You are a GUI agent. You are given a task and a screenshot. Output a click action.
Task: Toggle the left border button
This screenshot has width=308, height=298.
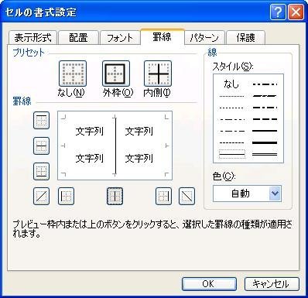click(66, 196)
